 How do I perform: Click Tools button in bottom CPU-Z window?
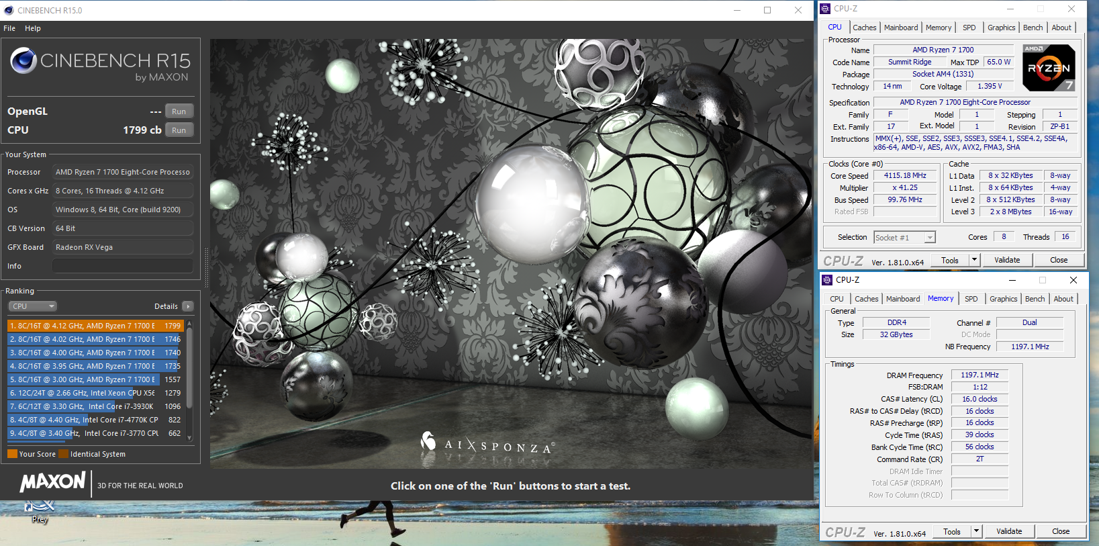click(x=952, y=531)
